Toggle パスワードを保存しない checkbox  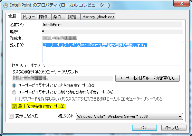[17, 99]
